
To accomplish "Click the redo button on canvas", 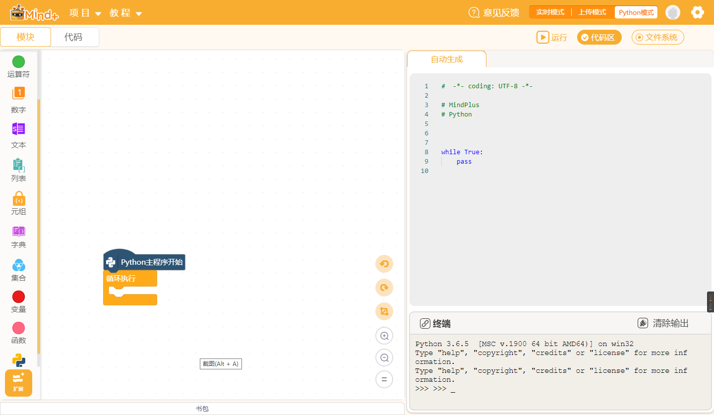I will pos(384,288).
